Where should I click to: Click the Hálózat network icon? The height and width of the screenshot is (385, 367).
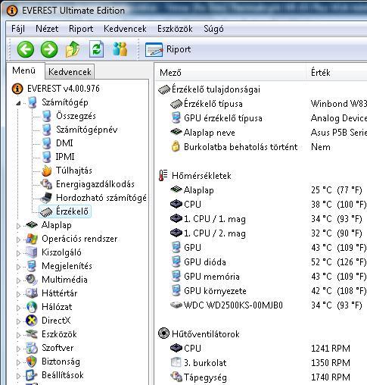32,307
